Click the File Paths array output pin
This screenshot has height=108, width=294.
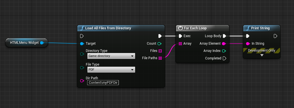[x=160, y=58]
